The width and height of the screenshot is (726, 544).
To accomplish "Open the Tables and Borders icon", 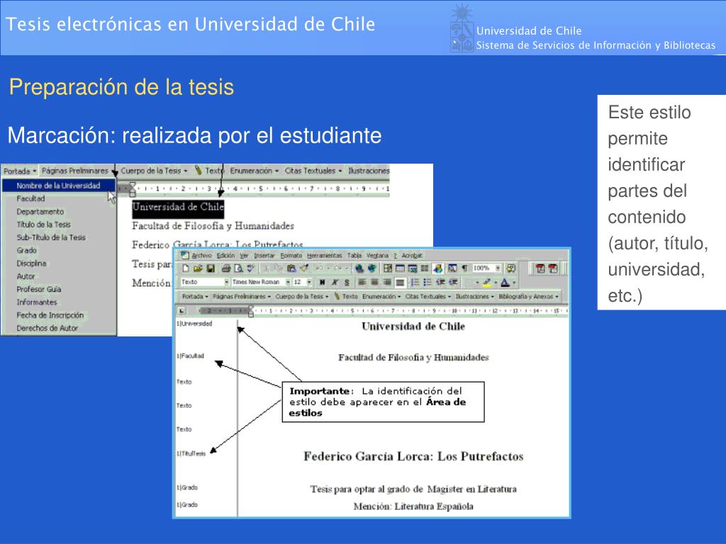I will [388, 268].
